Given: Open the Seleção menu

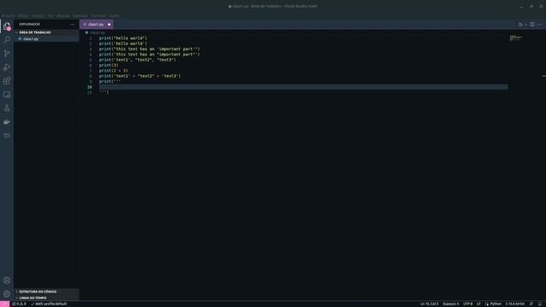Looking at the screenshot, I should [x=38, y=15].
